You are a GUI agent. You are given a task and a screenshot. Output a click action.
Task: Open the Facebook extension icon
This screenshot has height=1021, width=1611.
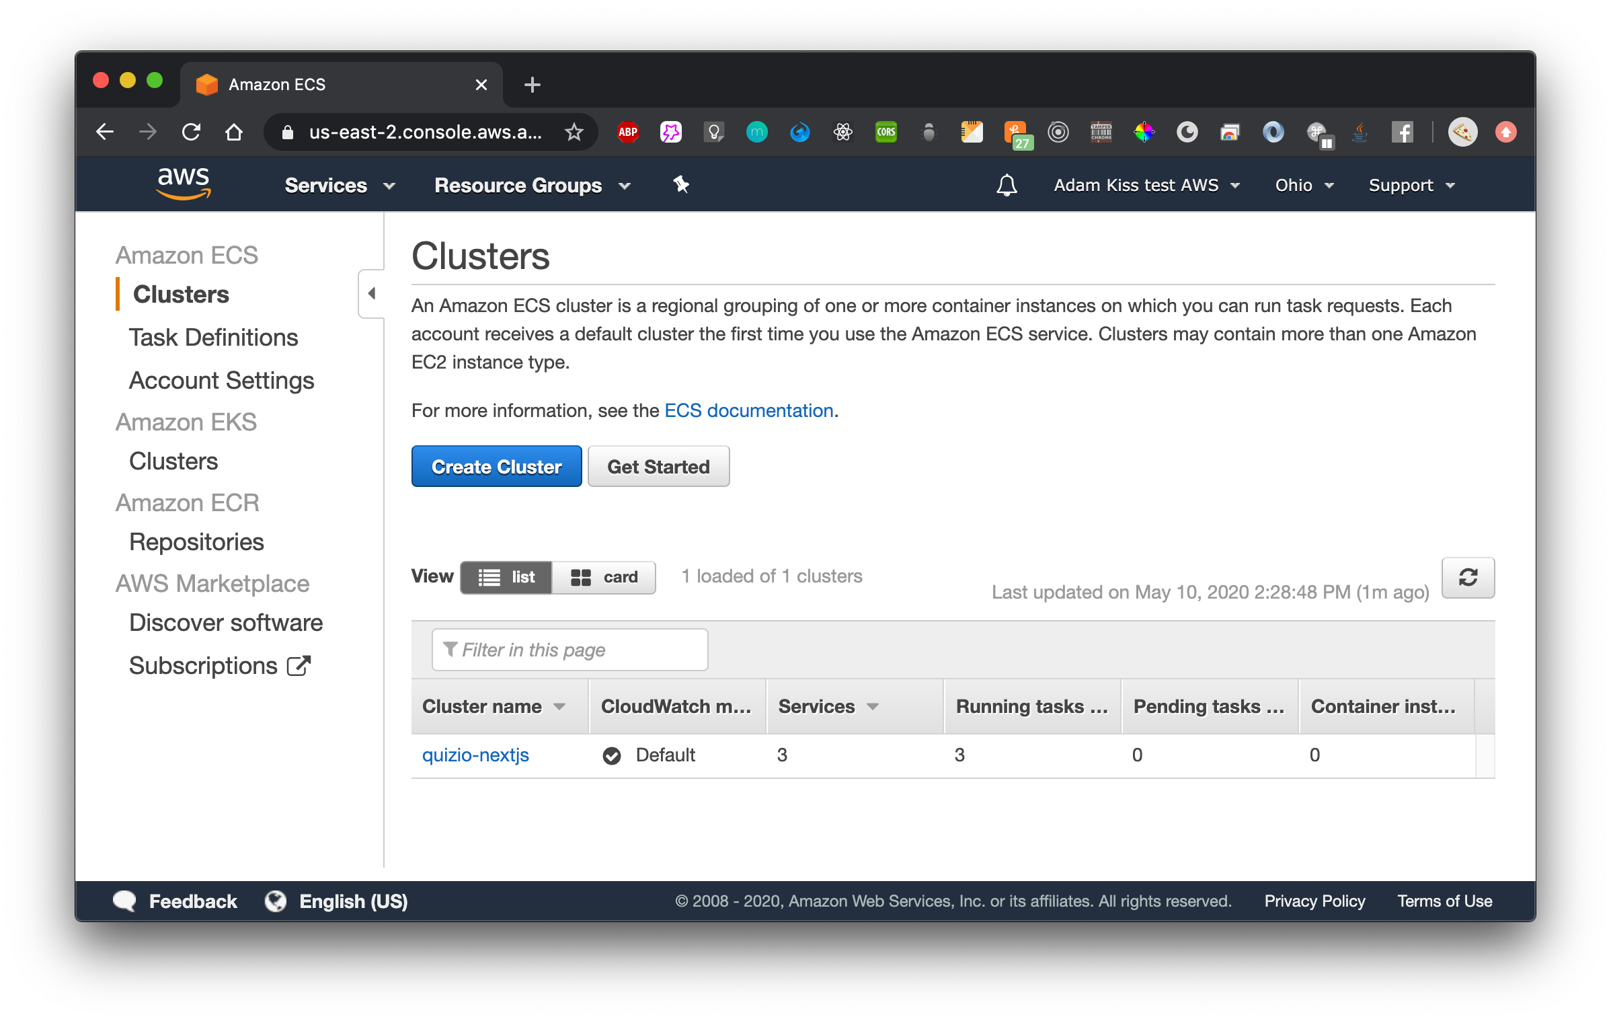[x=1402, y=132]
